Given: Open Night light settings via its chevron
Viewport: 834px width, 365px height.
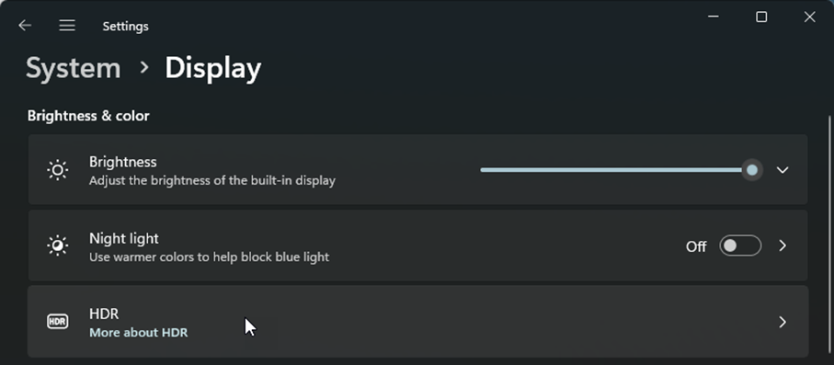Looking at the screenshot, I should click(783, 245).
